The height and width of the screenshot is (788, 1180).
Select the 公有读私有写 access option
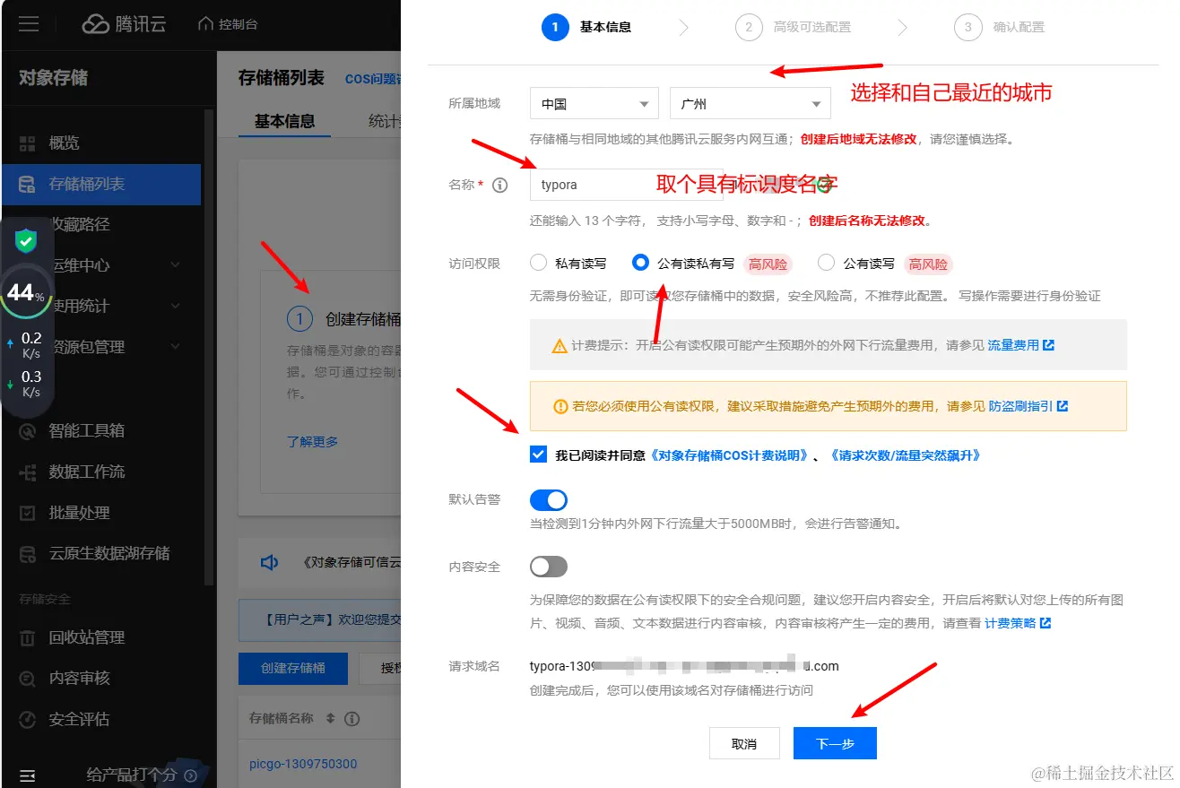[x=640, y=263]
